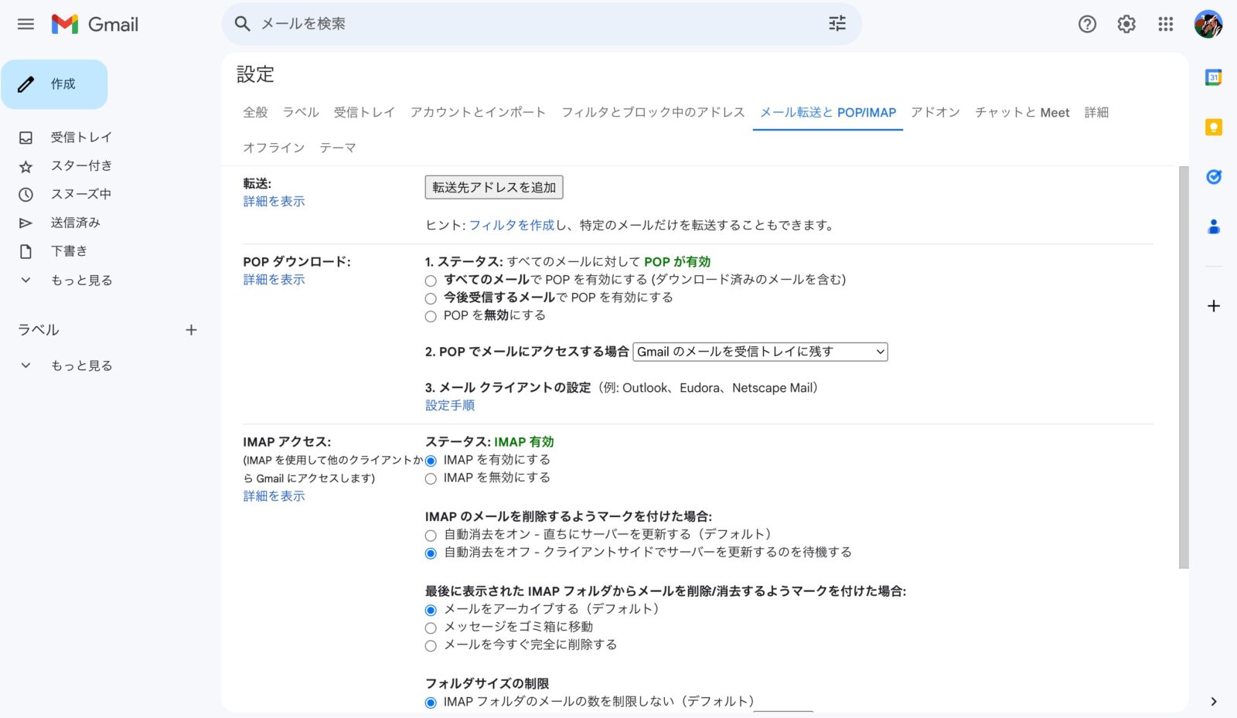Open Google Keep in side panel
Image resolution: width=1237 pixels, height=718 pixels.
point(1214,128)
